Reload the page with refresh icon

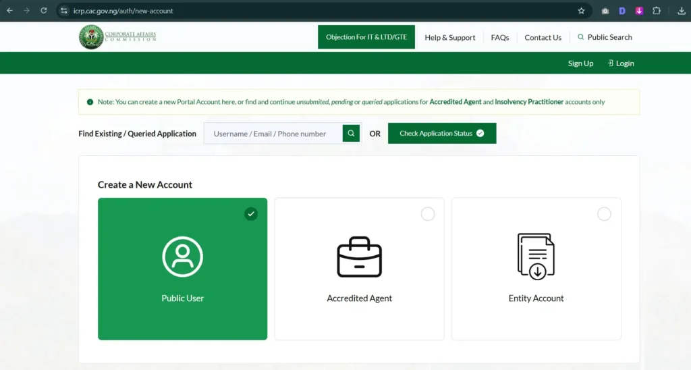(x=44, y=11)
